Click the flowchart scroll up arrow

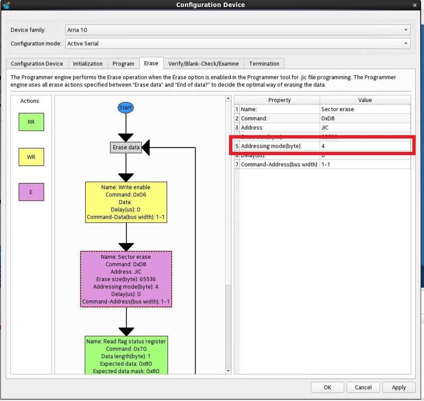coord(228,98)
